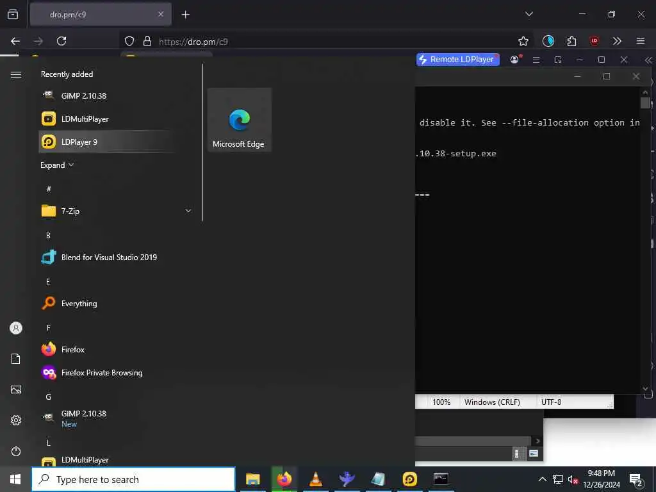The image size is (656, 492).
Task: Click the alphabet letter B header
Action: [x=48, y=236]
